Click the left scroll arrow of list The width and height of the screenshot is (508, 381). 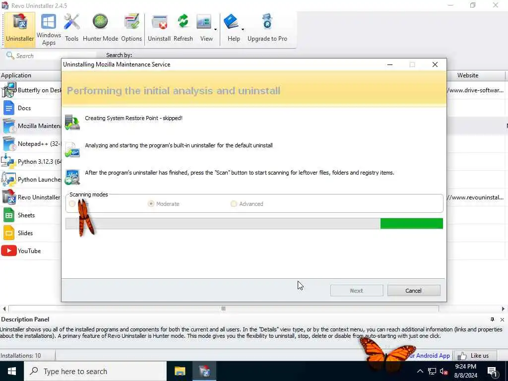click(x=4, y=309)
